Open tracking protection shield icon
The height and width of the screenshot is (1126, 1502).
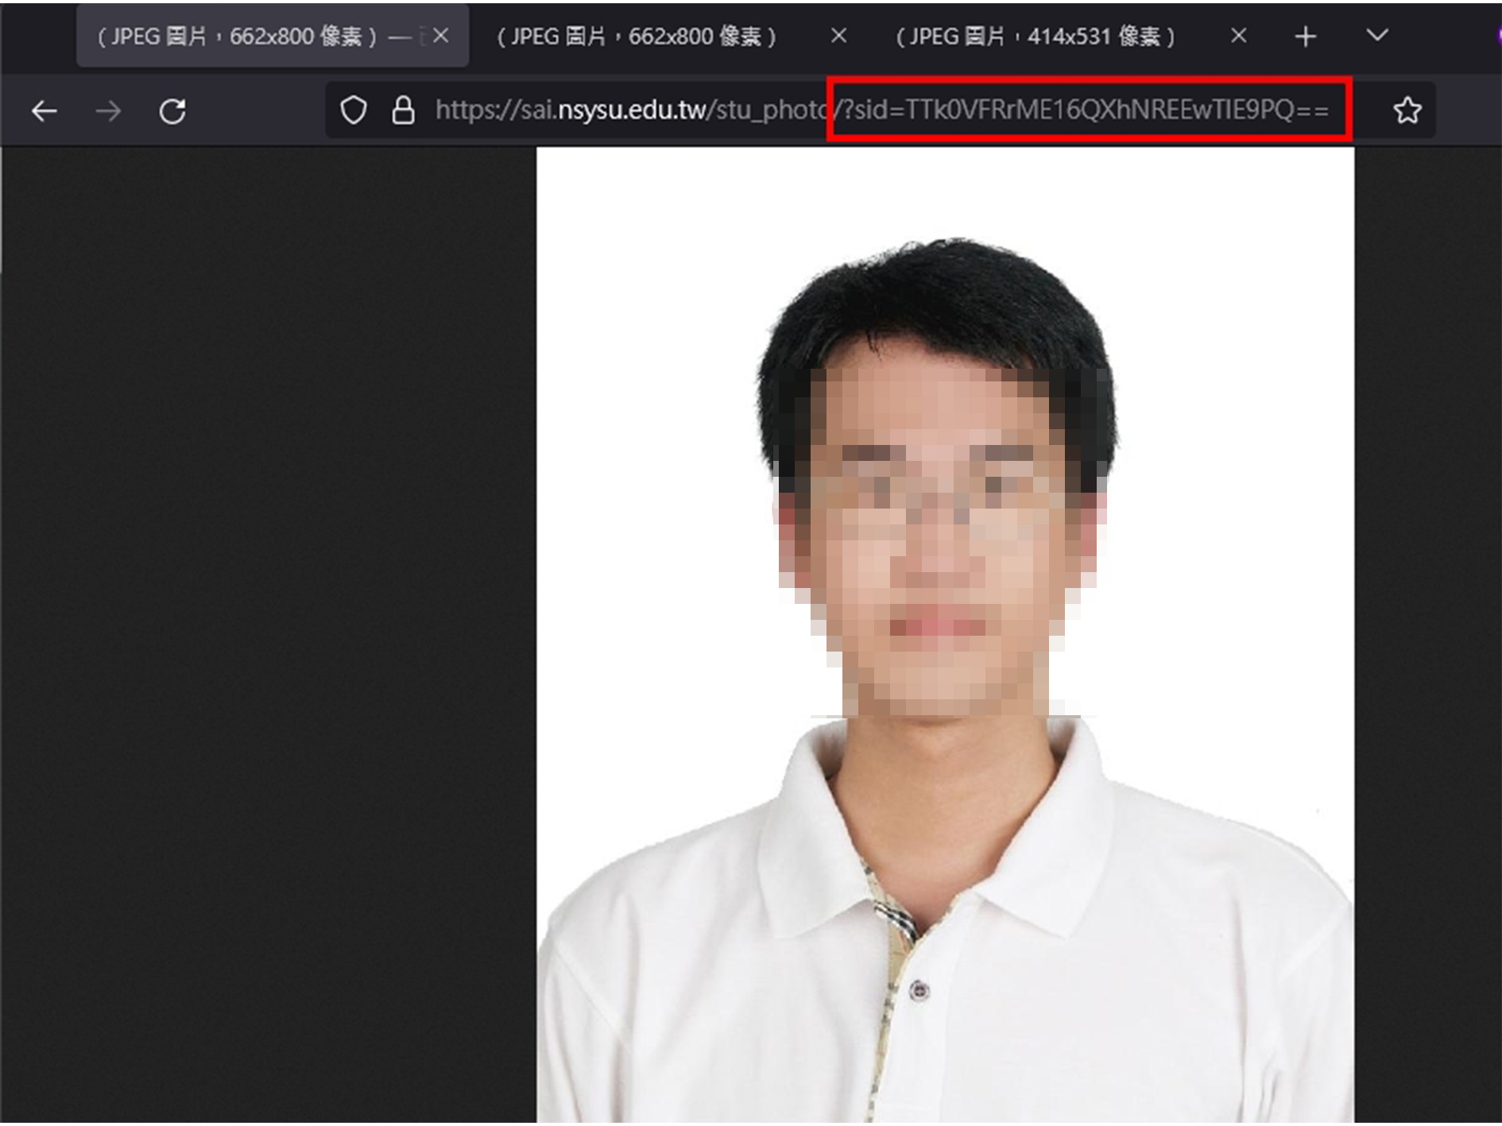pos(354,110)
